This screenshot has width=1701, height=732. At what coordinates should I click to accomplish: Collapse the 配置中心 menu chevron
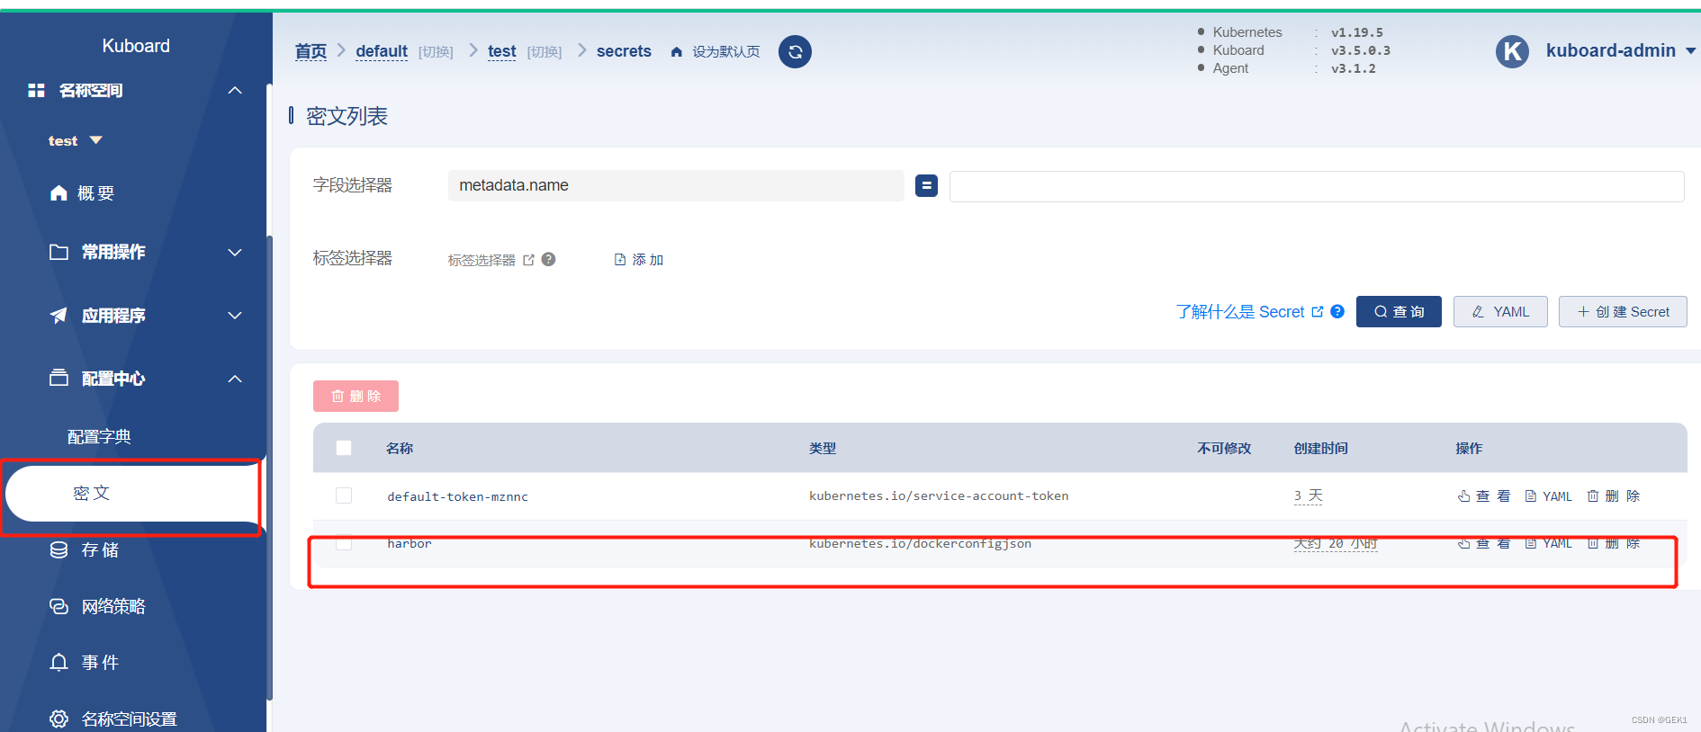[235, 379]
